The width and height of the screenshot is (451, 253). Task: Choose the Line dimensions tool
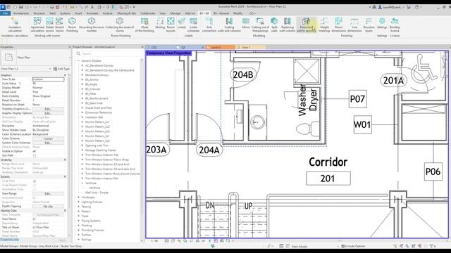pos(354,25)
